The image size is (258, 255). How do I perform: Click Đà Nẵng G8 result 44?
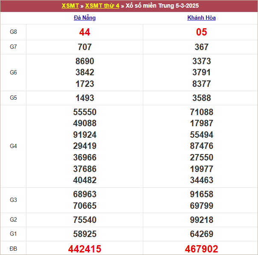[85, 32]
